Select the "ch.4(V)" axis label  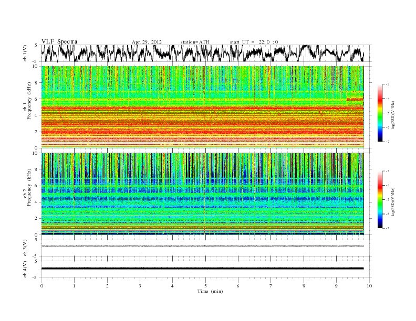tap(25, 269)
